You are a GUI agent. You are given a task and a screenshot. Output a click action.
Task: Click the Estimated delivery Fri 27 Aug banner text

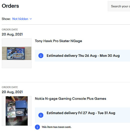pos(81,113)
